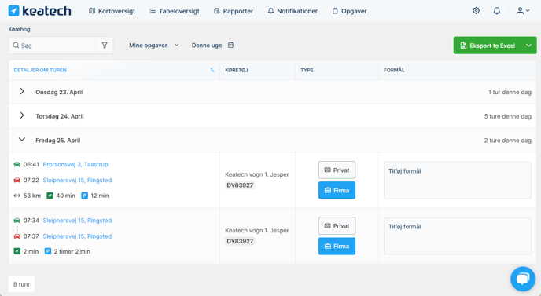Click the red stop car icon at 07:37
This screenshot has width=541, height=296.
pos(17,236)
